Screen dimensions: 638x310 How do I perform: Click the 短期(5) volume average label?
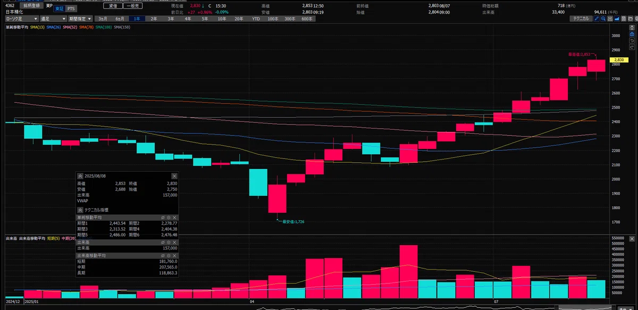tap(54, 238)
